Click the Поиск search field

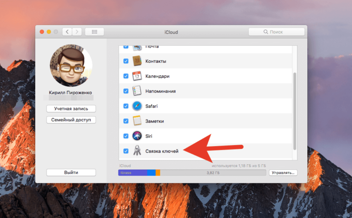click(x=276, y=32)
